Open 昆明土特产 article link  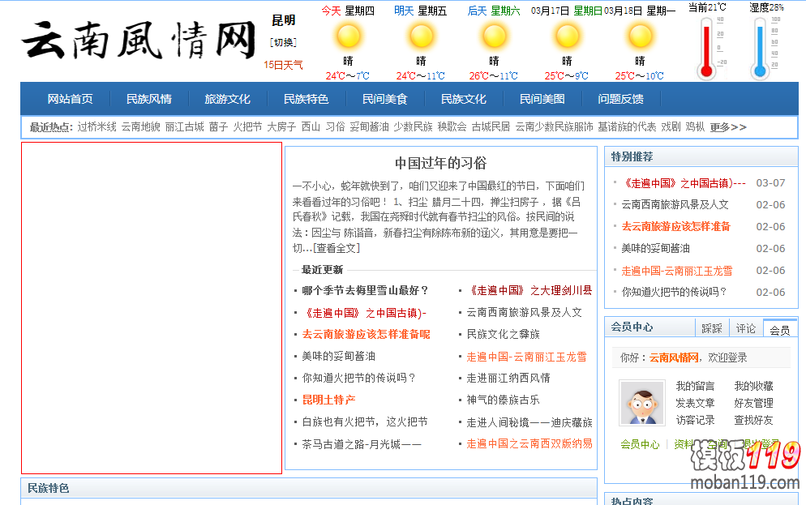(328, 400)
